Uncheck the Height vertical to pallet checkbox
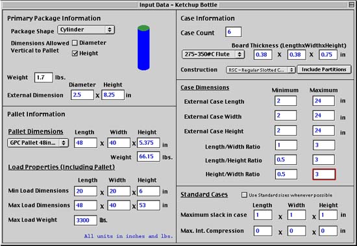Image resolution: width=357 pixels, height=246 pixels. coord(75,53)
